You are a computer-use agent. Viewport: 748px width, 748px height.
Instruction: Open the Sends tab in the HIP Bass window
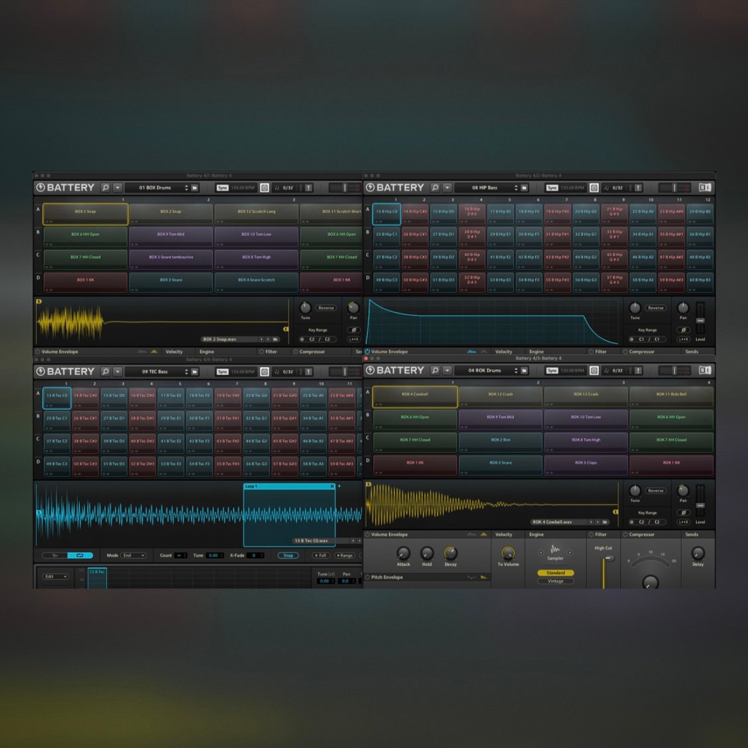click(x=691, y=352)
